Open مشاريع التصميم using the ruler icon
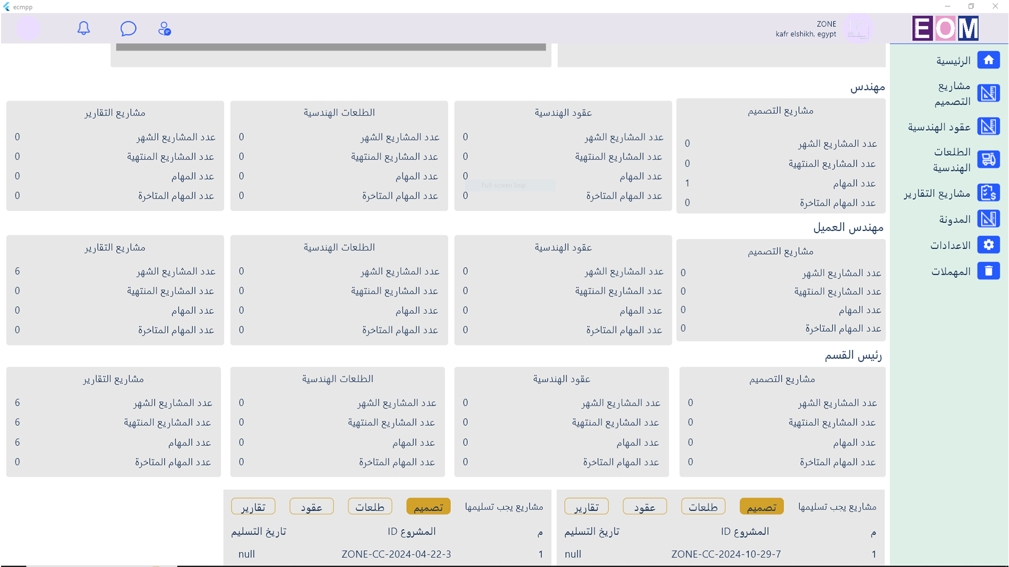This screenshot has height=567, width=1009. [989, 93]
